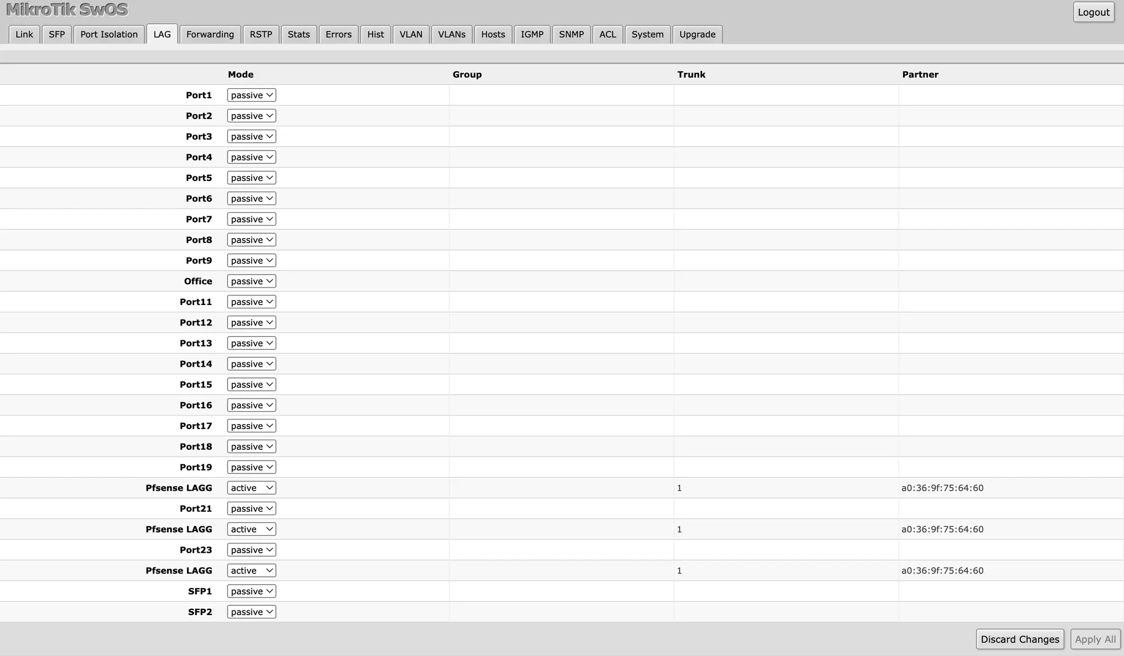This screenshot has height=656, width=1124.
Task: Click the ACL tab icon
Action: [x=608, y=34]
